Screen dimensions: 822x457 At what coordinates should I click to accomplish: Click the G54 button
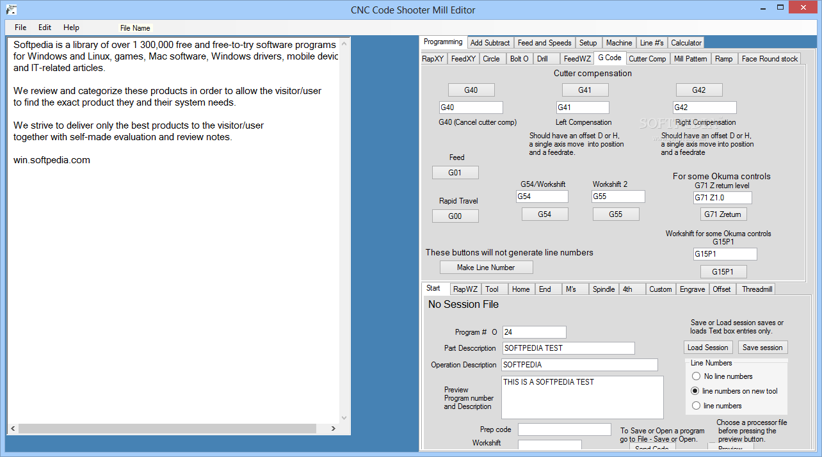tap(545, 214)
